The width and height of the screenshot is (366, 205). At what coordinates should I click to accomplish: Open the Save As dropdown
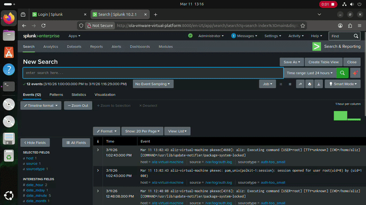(x=292, y=62)
